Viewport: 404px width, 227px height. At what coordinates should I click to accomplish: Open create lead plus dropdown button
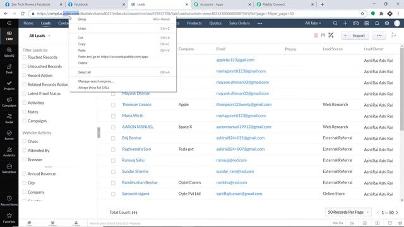[345, 35]
